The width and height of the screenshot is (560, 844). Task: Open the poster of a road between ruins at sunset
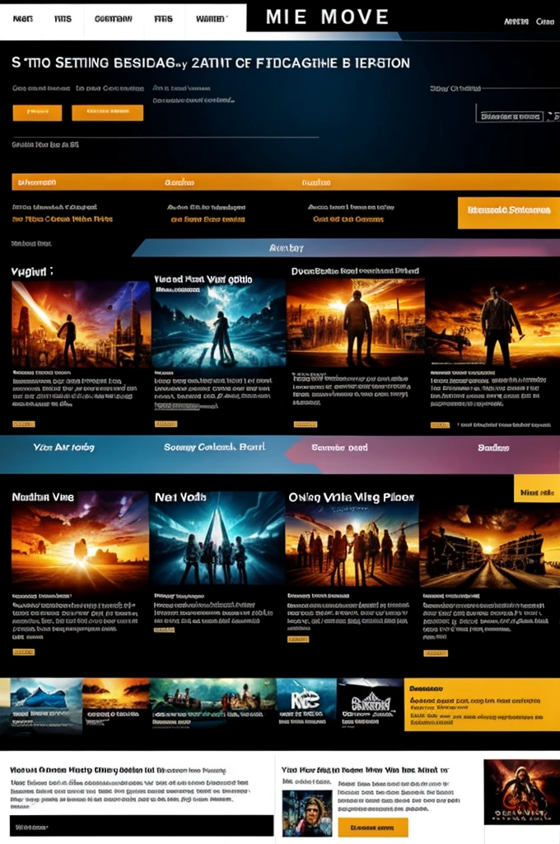pos(489,546)
